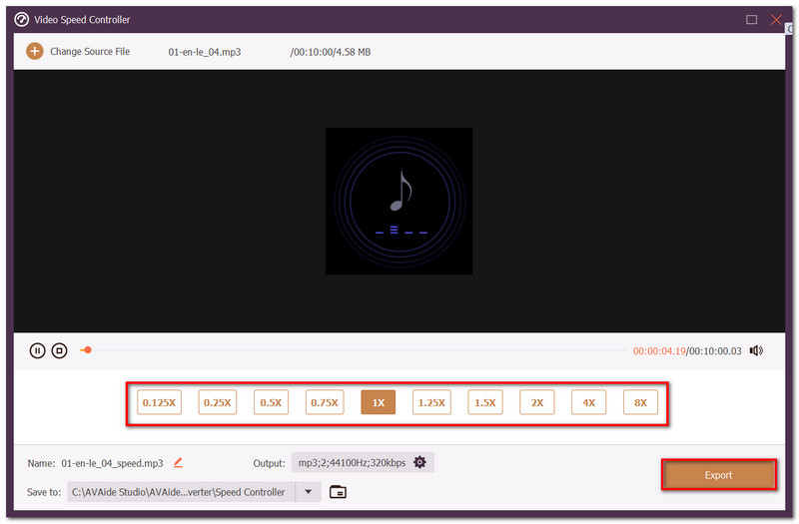The width and height of the screenshot is (799, 524).
Task: Click the Change Source File plus icon
Action: pyautogui.click(x=35, y=52)
